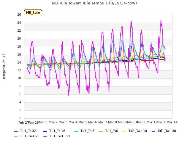Click the magenta peak on Mar 13
190x142 pixels.
[161, 20]
